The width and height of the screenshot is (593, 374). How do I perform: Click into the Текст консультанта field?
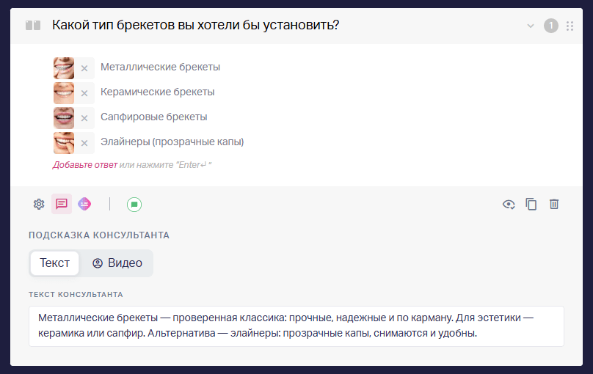[296, 326]
